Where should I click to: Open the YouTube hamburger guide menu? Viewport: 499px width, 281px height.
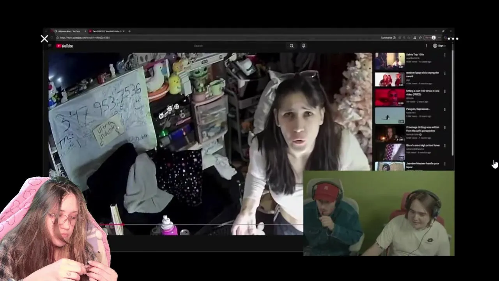click(50, 46)
